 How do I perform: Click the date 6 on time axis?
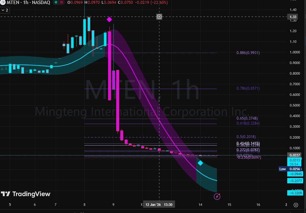[x=35, y=205]
